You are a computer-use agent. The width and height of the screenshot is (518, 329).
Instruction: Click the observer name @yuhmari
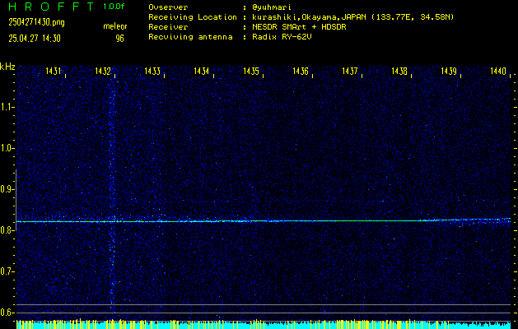tap(271, 7)
